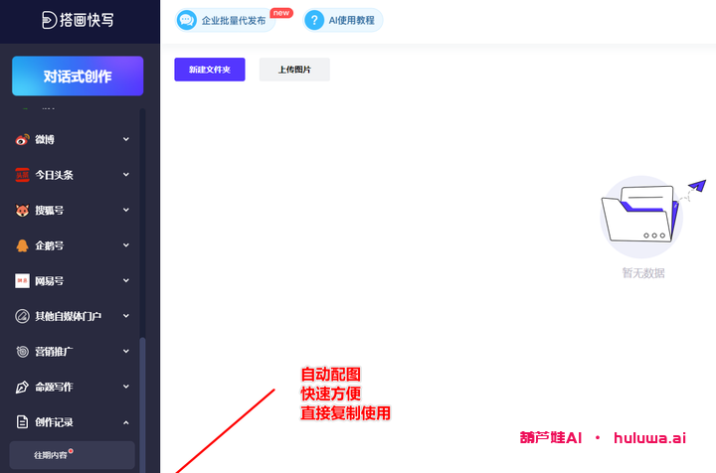The image size is (716, 473).
Task: Click the 命题写作 pen icon
Action: pyautogui.click(x=23, y=387)
